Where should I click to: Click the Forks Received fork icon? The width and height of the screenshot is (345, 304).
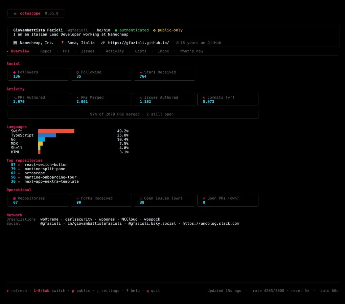tap(77, 198)
